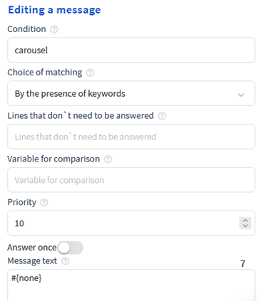Increase Priority with the up arrow

[x=245, y=221]
